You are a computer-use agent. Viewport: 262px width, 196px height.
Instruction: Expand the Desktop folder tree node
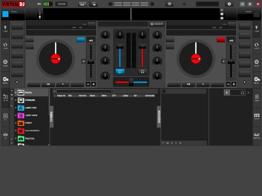click(15, 92)
